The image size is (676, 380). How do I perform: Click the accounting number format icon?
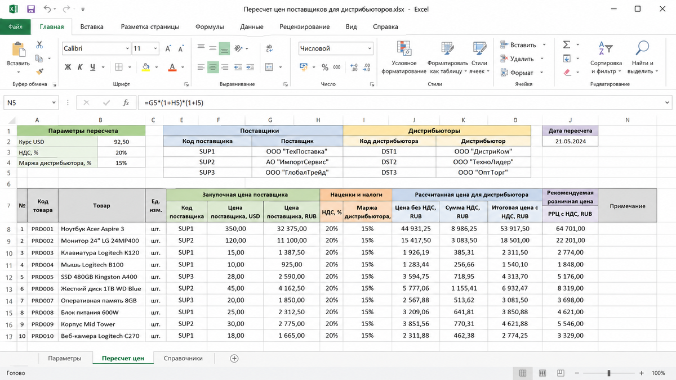[x=304, y=67]
